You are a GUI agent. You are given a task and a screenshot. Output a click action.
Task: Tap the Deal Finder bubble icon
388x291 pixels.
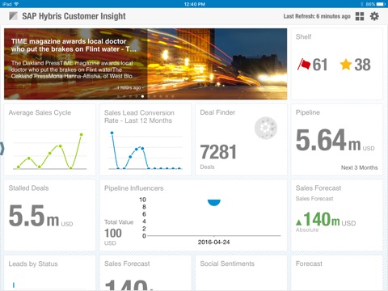(266, 128)
